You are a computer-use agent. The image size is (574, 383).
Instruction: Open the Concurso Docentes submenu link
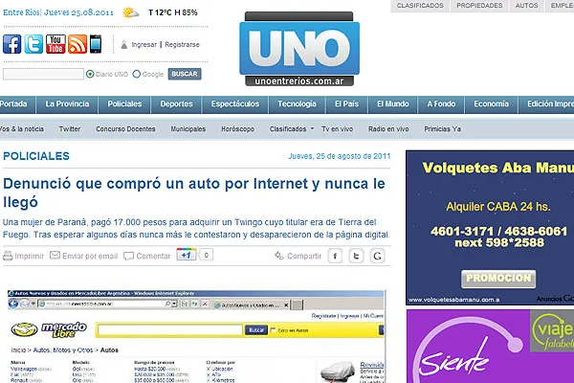[x=125, y=129]
